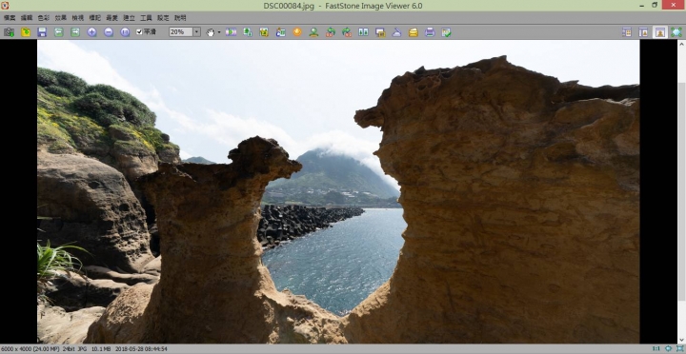Screen dimensions: 686x354
Task: Select the hand pan tool
Action: [211, 32]
